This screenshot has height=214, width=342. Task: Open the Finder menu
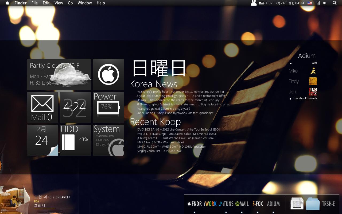click(20, 3)
